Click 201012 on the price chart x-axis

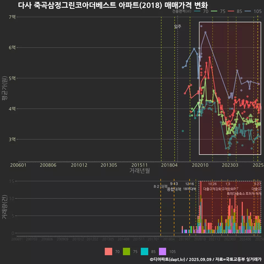coord(79,165)
